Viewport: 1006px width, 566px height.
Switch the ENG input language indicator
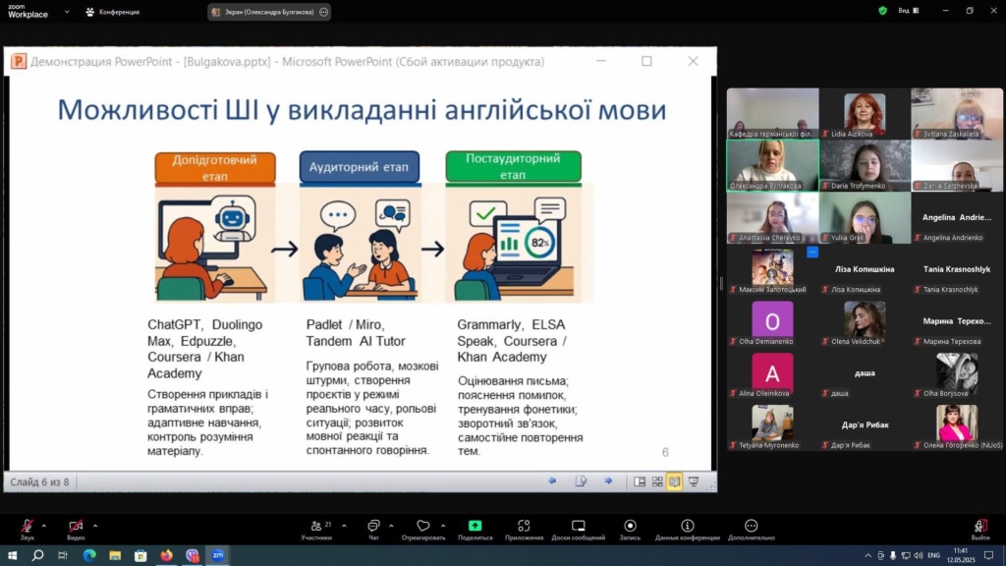pos(934,556)
